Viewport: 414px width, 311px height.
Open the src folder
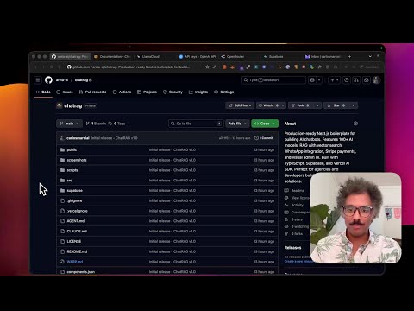[x=69, y=181]
